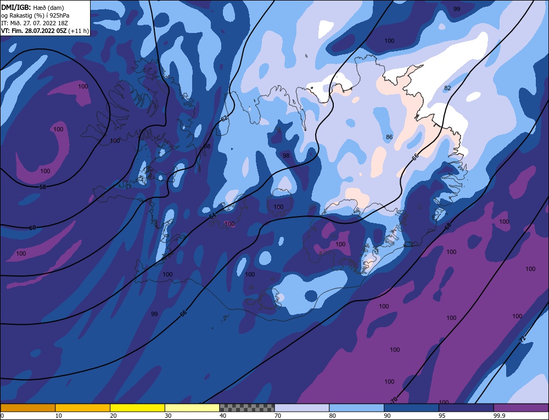Click the lavender 70–80 legend swatch
549x420 pixels.
[302, 408]
